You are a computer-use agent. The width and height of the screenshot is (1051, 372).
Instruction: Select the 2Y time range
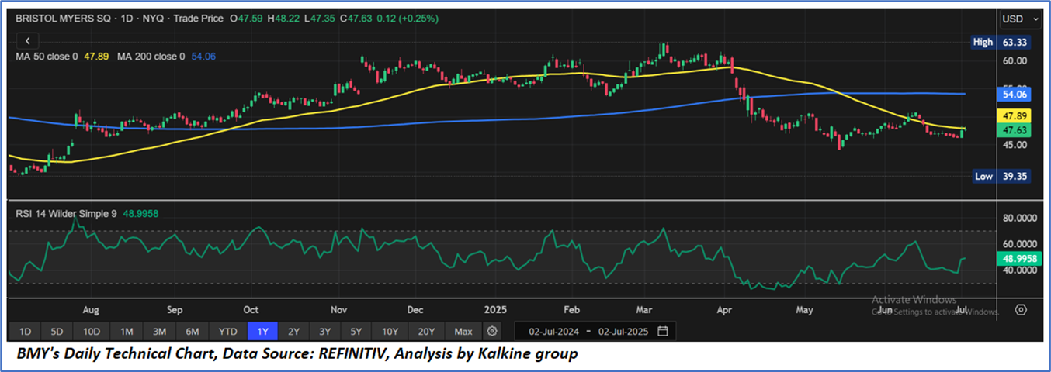[x=293, y=332]
